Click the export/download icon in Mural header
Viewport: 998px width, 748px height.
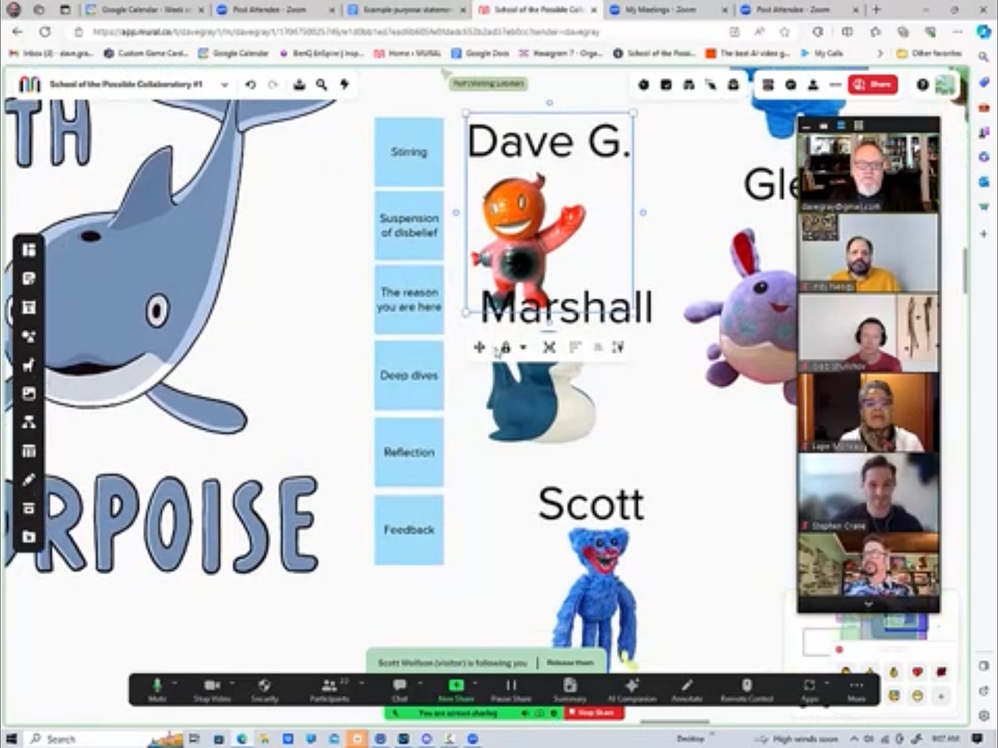coord(299,84)
